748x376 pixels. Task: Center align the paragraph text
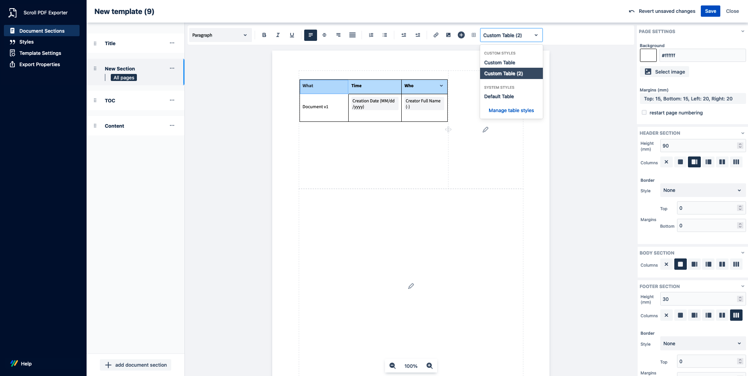click(x=324, y=35)
